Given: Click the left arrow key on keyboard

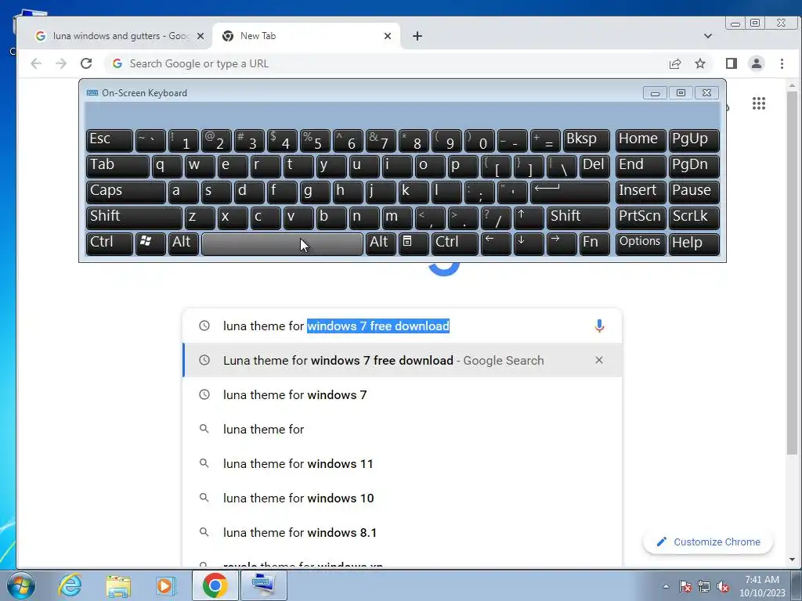Looking at the screenshot, I should tap(496, 243).
